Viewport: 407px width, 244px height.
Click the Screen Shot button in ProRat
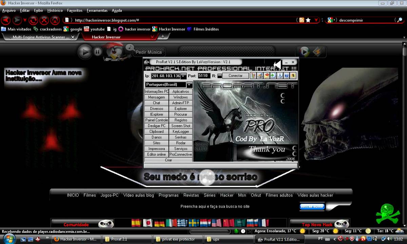pos(181,126)
